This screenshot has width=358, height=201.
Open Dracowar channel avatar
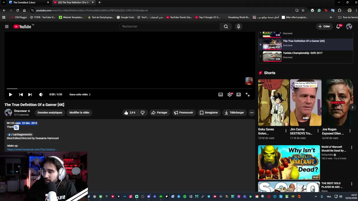tap(8, 113)
